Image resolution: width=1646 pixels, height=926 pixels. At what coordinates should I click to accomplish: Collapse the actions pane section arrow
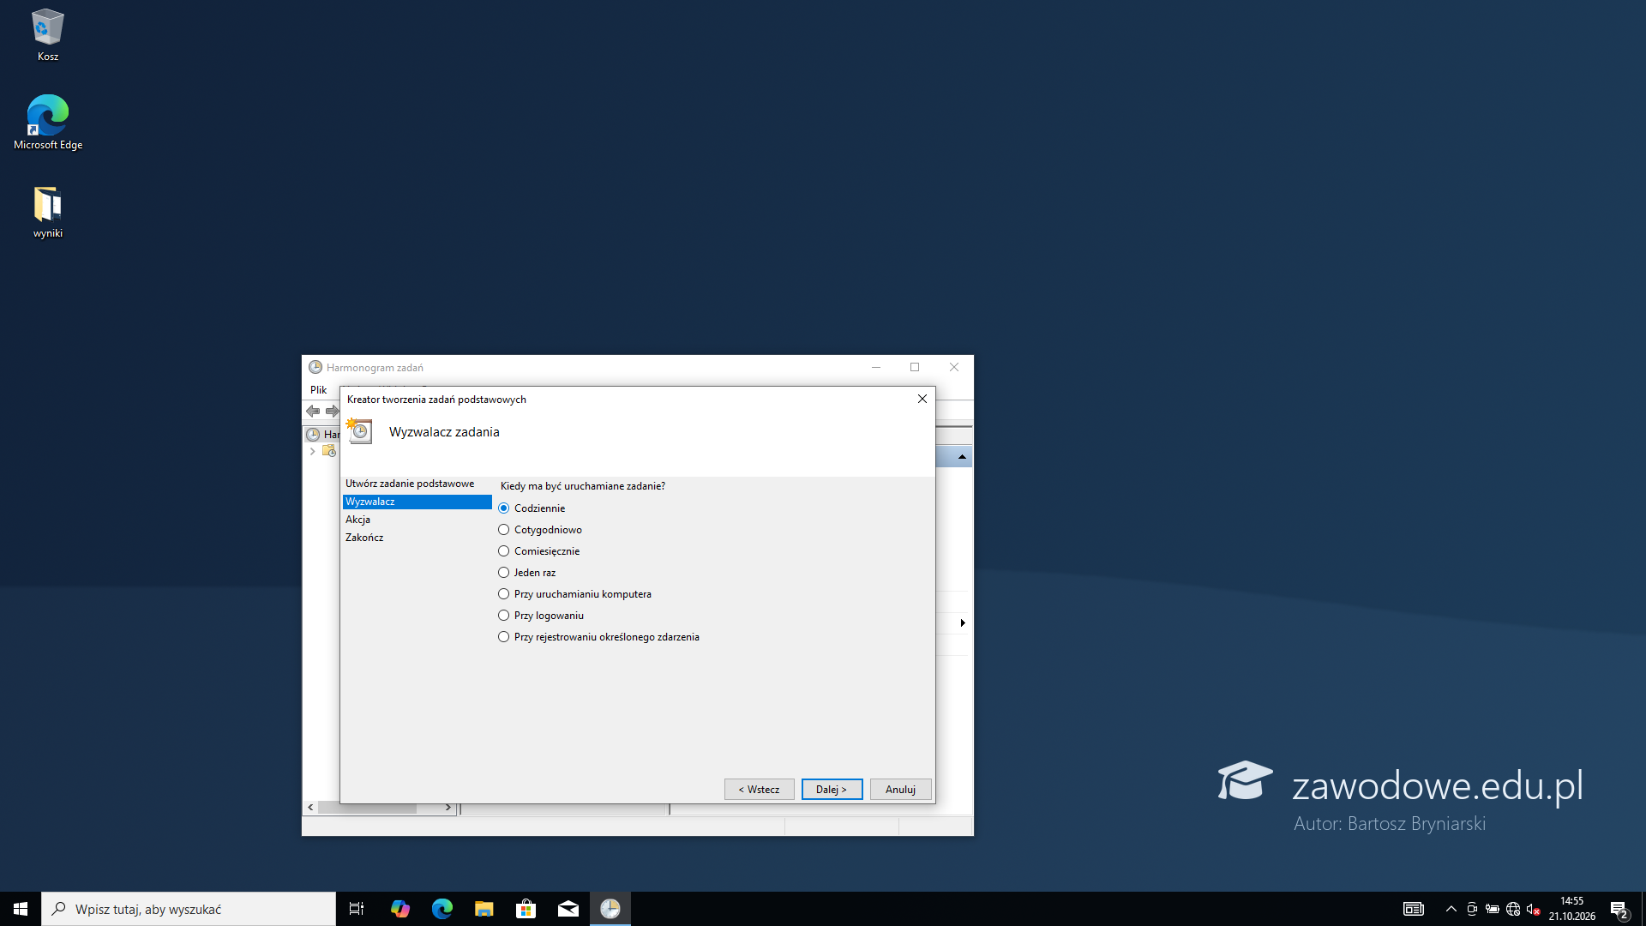pyautogui.click(x=962, y=457)
